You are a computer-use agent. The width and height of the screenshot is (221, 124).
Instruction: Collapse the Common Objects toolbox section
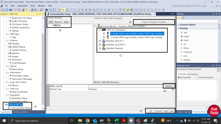point(178,25)
